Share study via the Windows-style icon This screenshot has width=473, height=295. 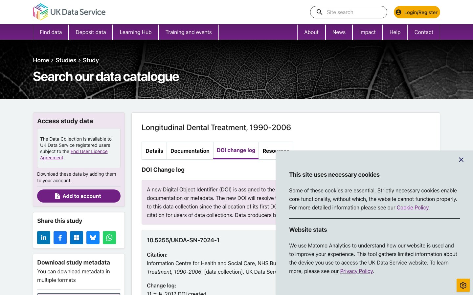[77, 238]
